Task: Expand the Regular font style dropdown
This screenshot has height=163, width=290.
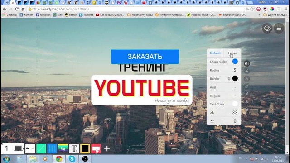Action: 223,96
